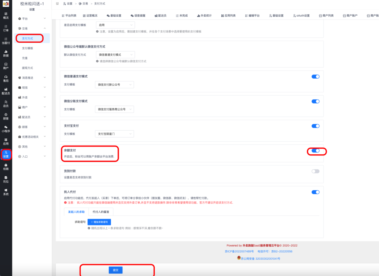Select 支付模板 in the left submenu
379x276 pixels.
tap(27, 48)
